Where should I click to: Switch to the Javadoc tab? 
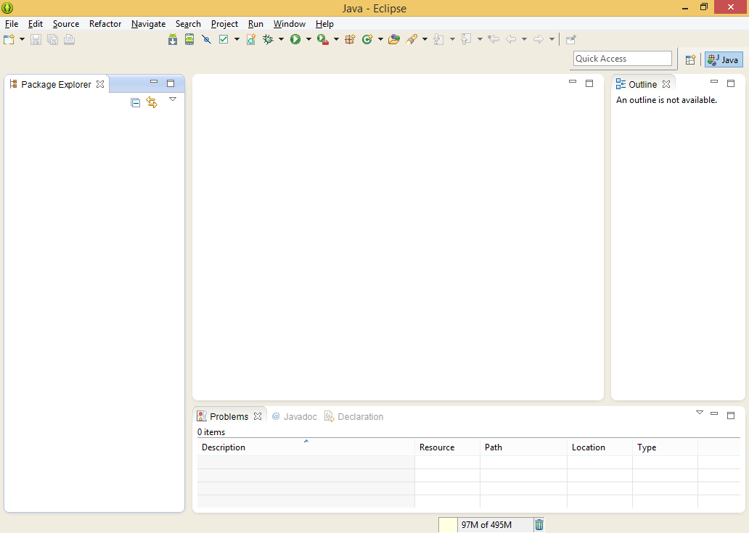(x=295, y=417)
